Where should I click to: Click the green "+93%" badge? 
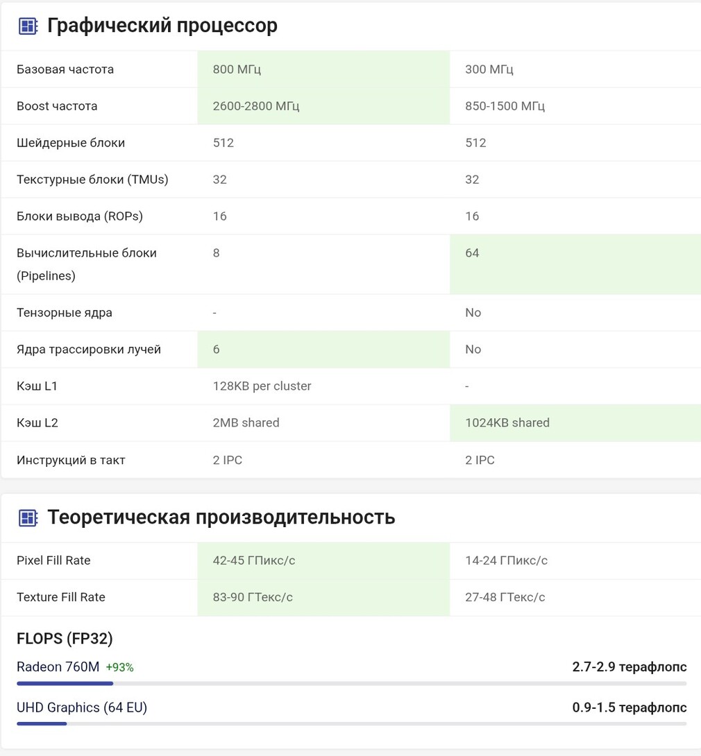pos(119,668)
